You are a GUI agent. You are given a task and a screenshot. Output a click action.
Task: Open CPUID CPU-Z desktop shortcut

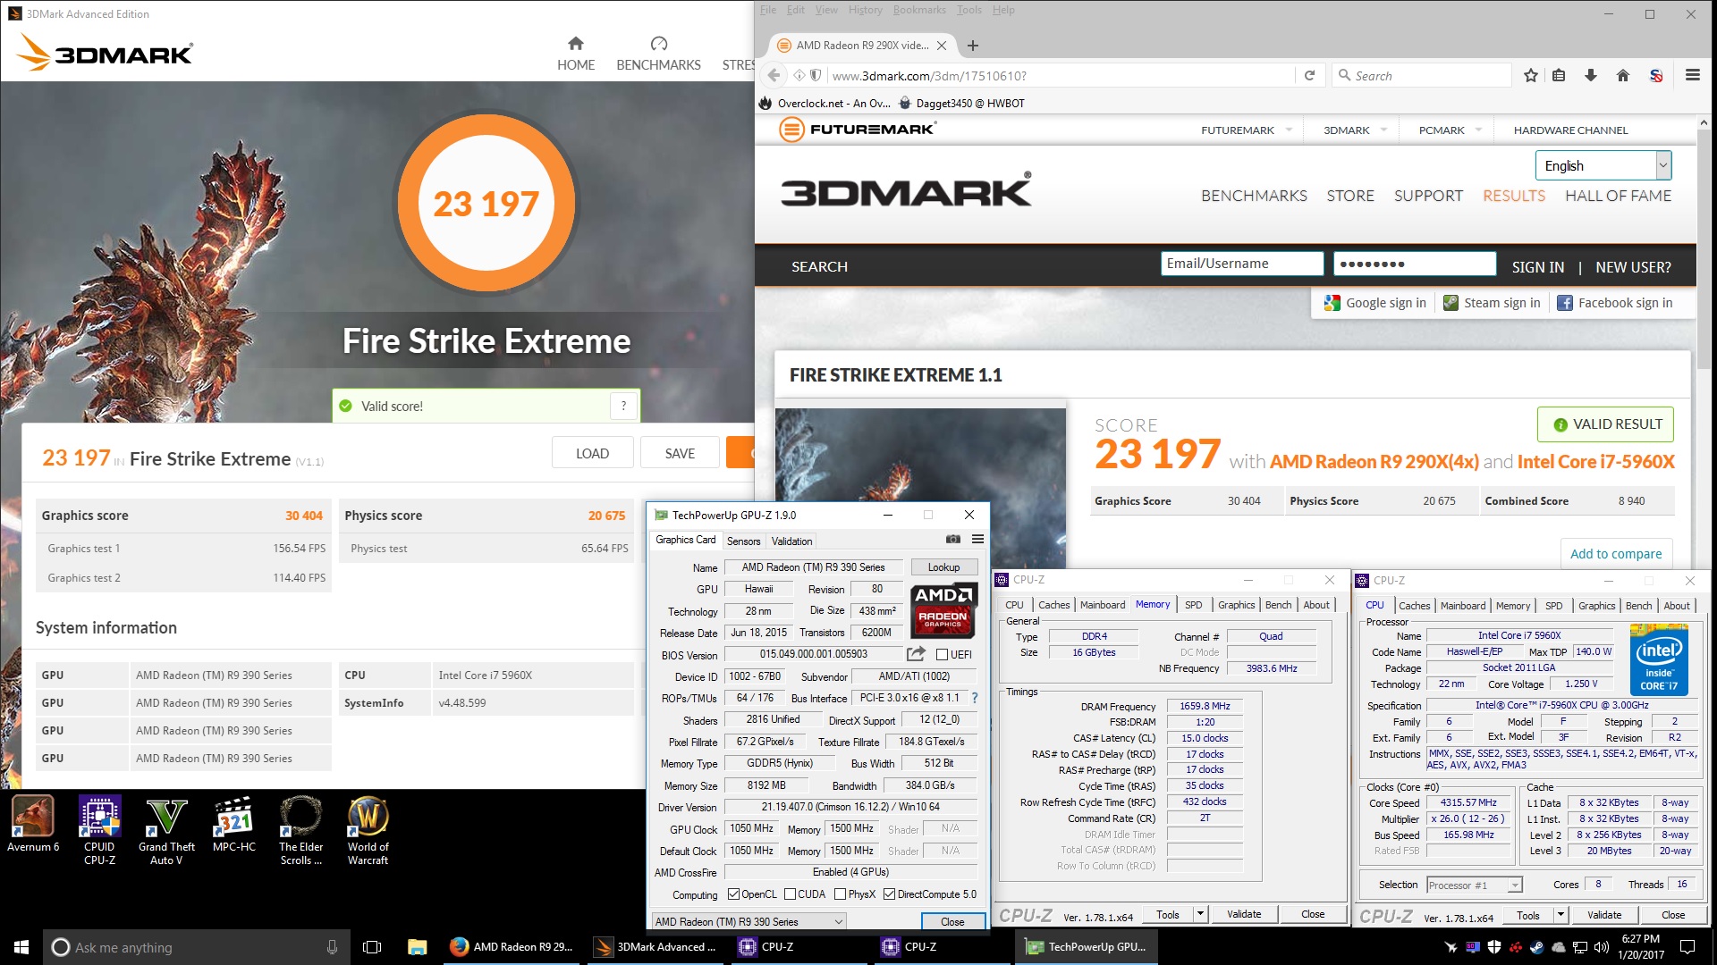99,830
